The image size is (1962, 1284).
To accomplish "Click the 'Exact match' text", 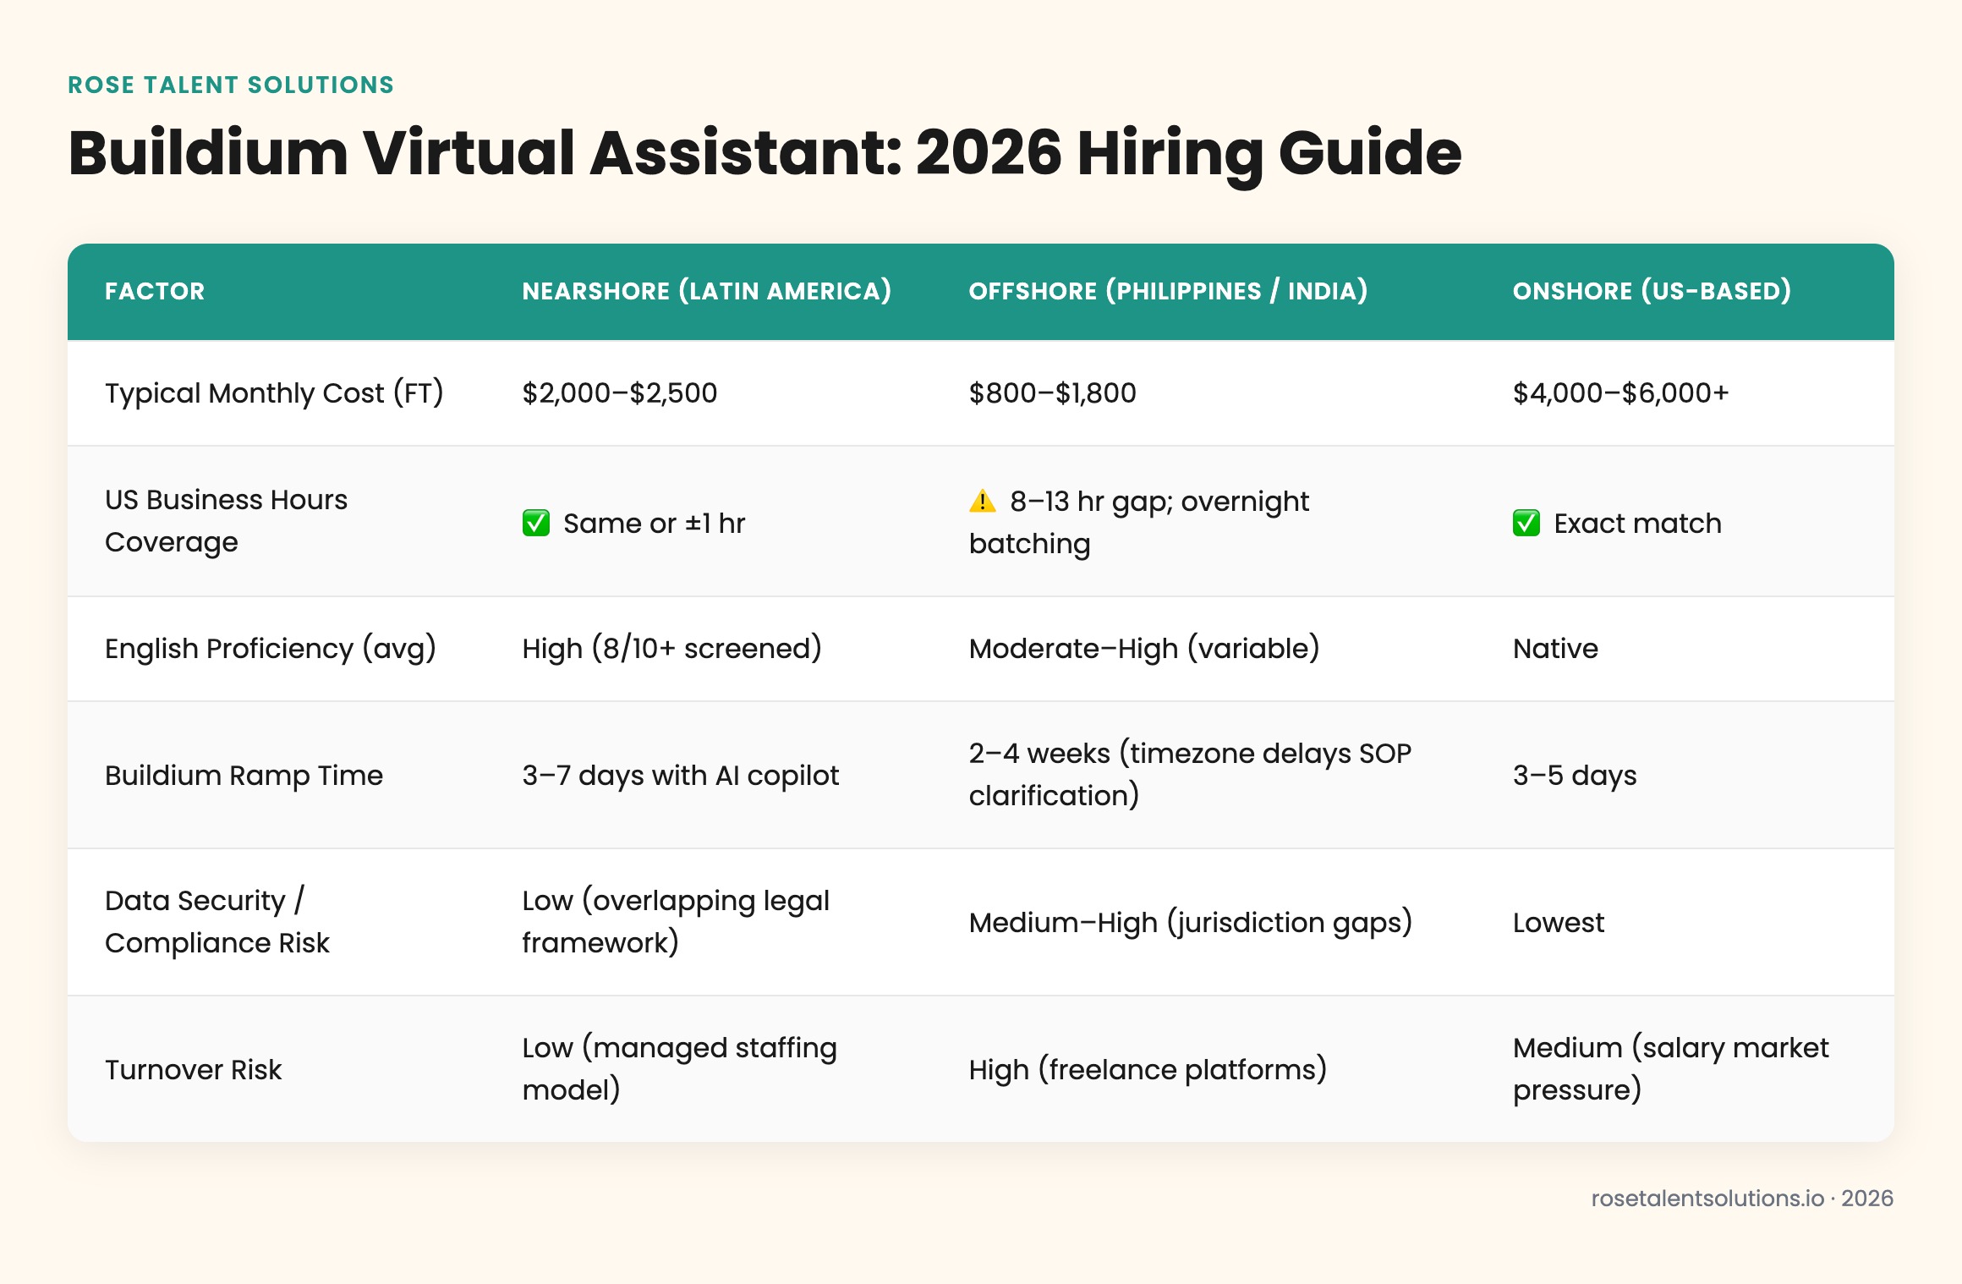I will 1638,524.
